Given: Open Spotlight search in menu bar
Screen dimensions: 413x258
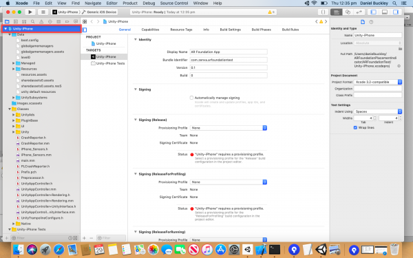Looking at the screenshot, I should click(394, 3).
